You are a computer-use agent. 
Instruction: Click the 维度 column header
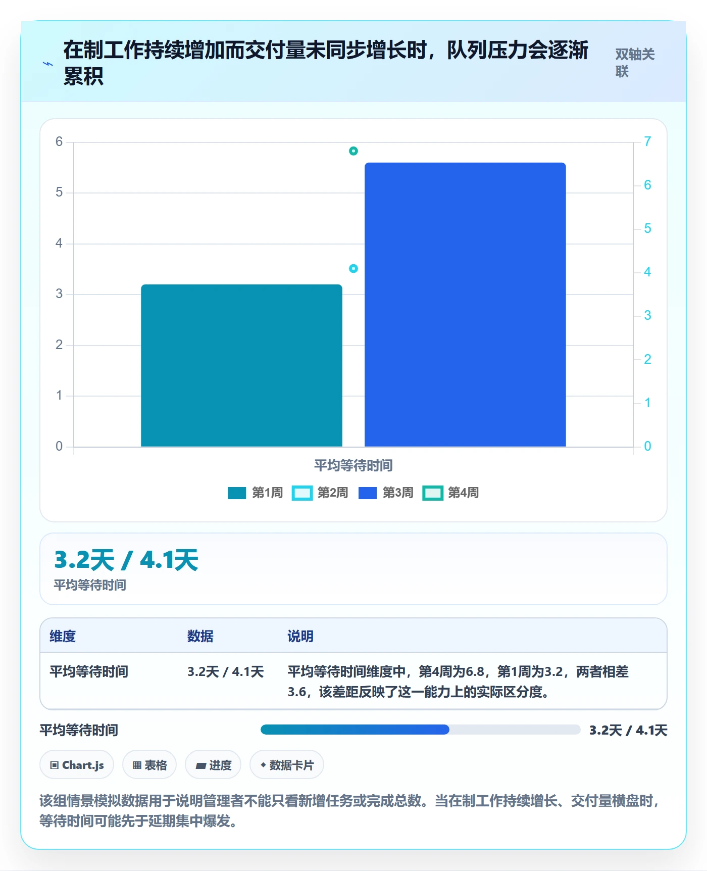(x=63, y=636)
